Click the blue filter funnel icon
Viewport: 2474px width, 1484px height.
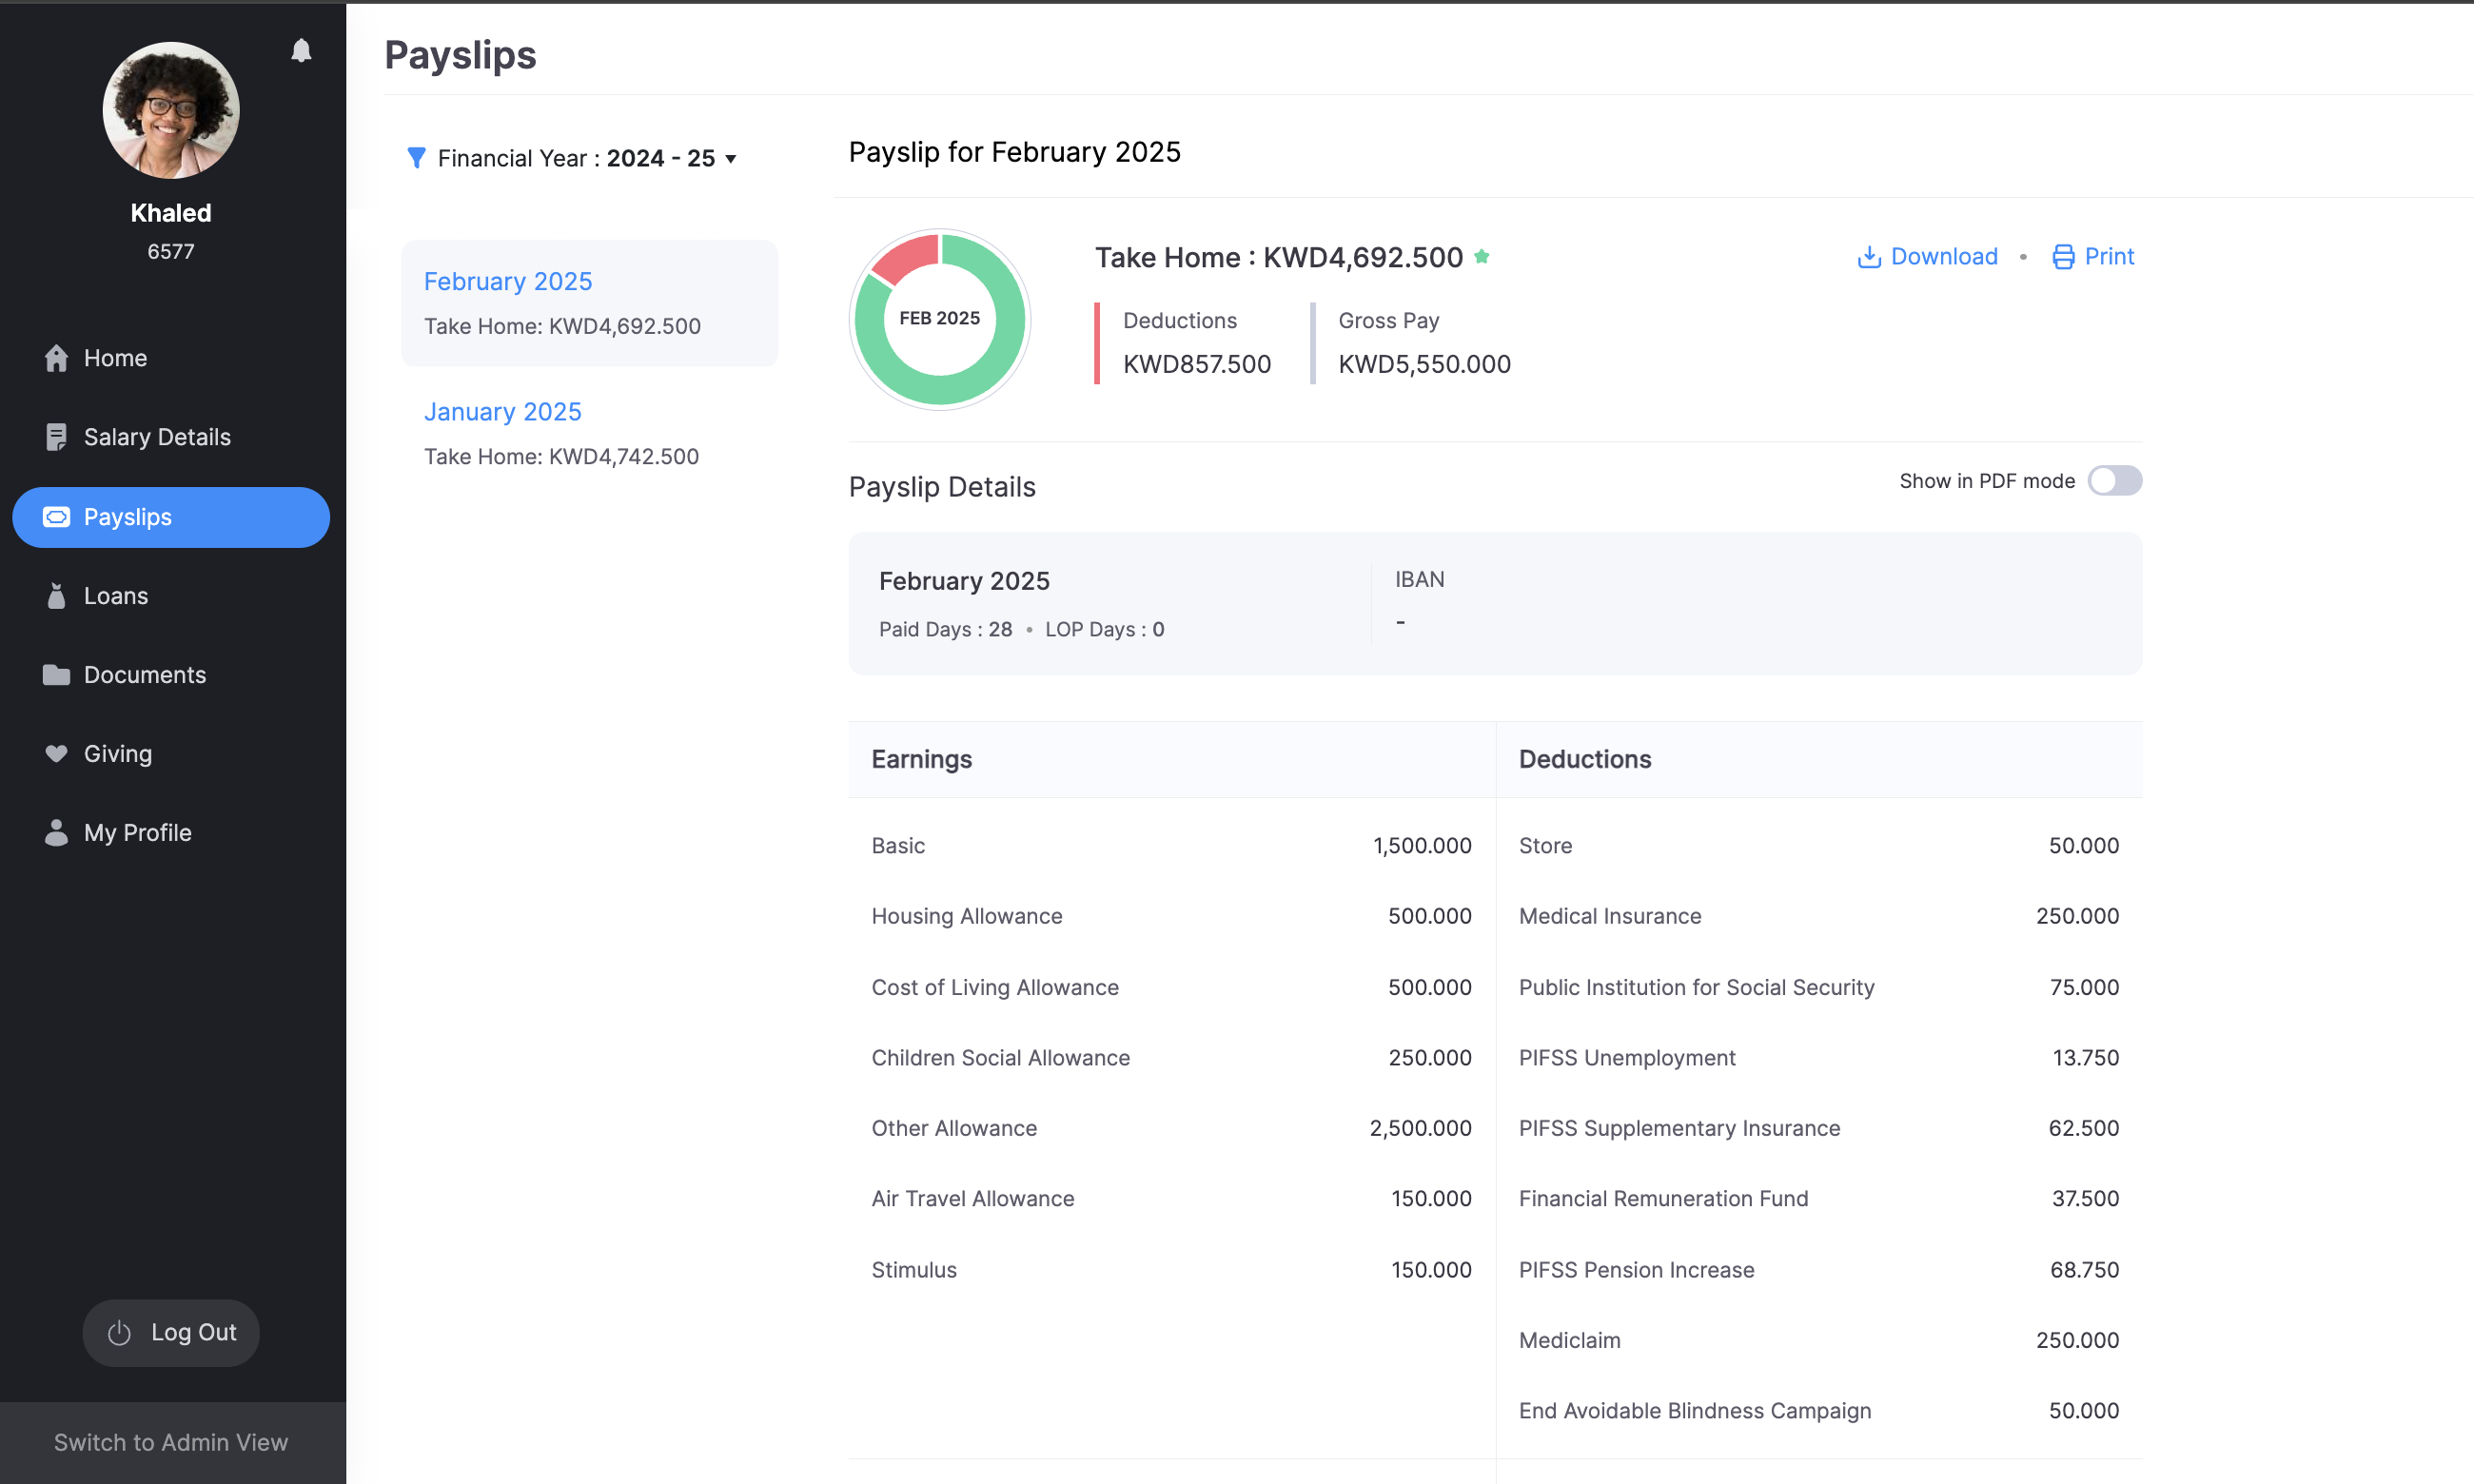coord(416,158)
